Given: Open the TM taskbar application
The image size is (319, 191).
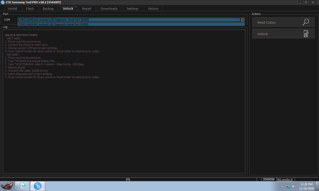Looking at the screenshot, I should coord(22,186).
